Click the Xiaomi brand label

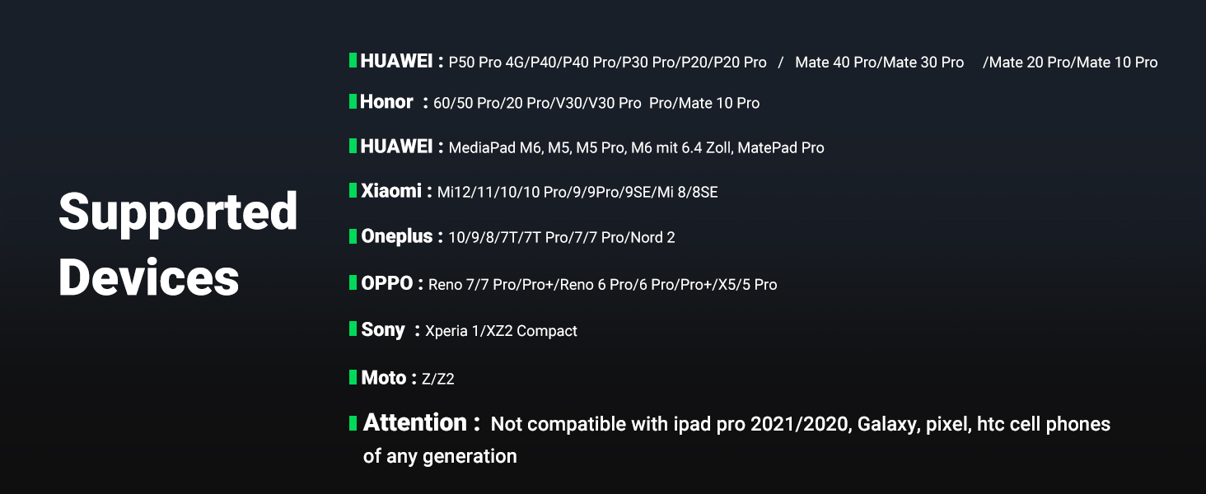pyautogui.click(x=391, y=191)
